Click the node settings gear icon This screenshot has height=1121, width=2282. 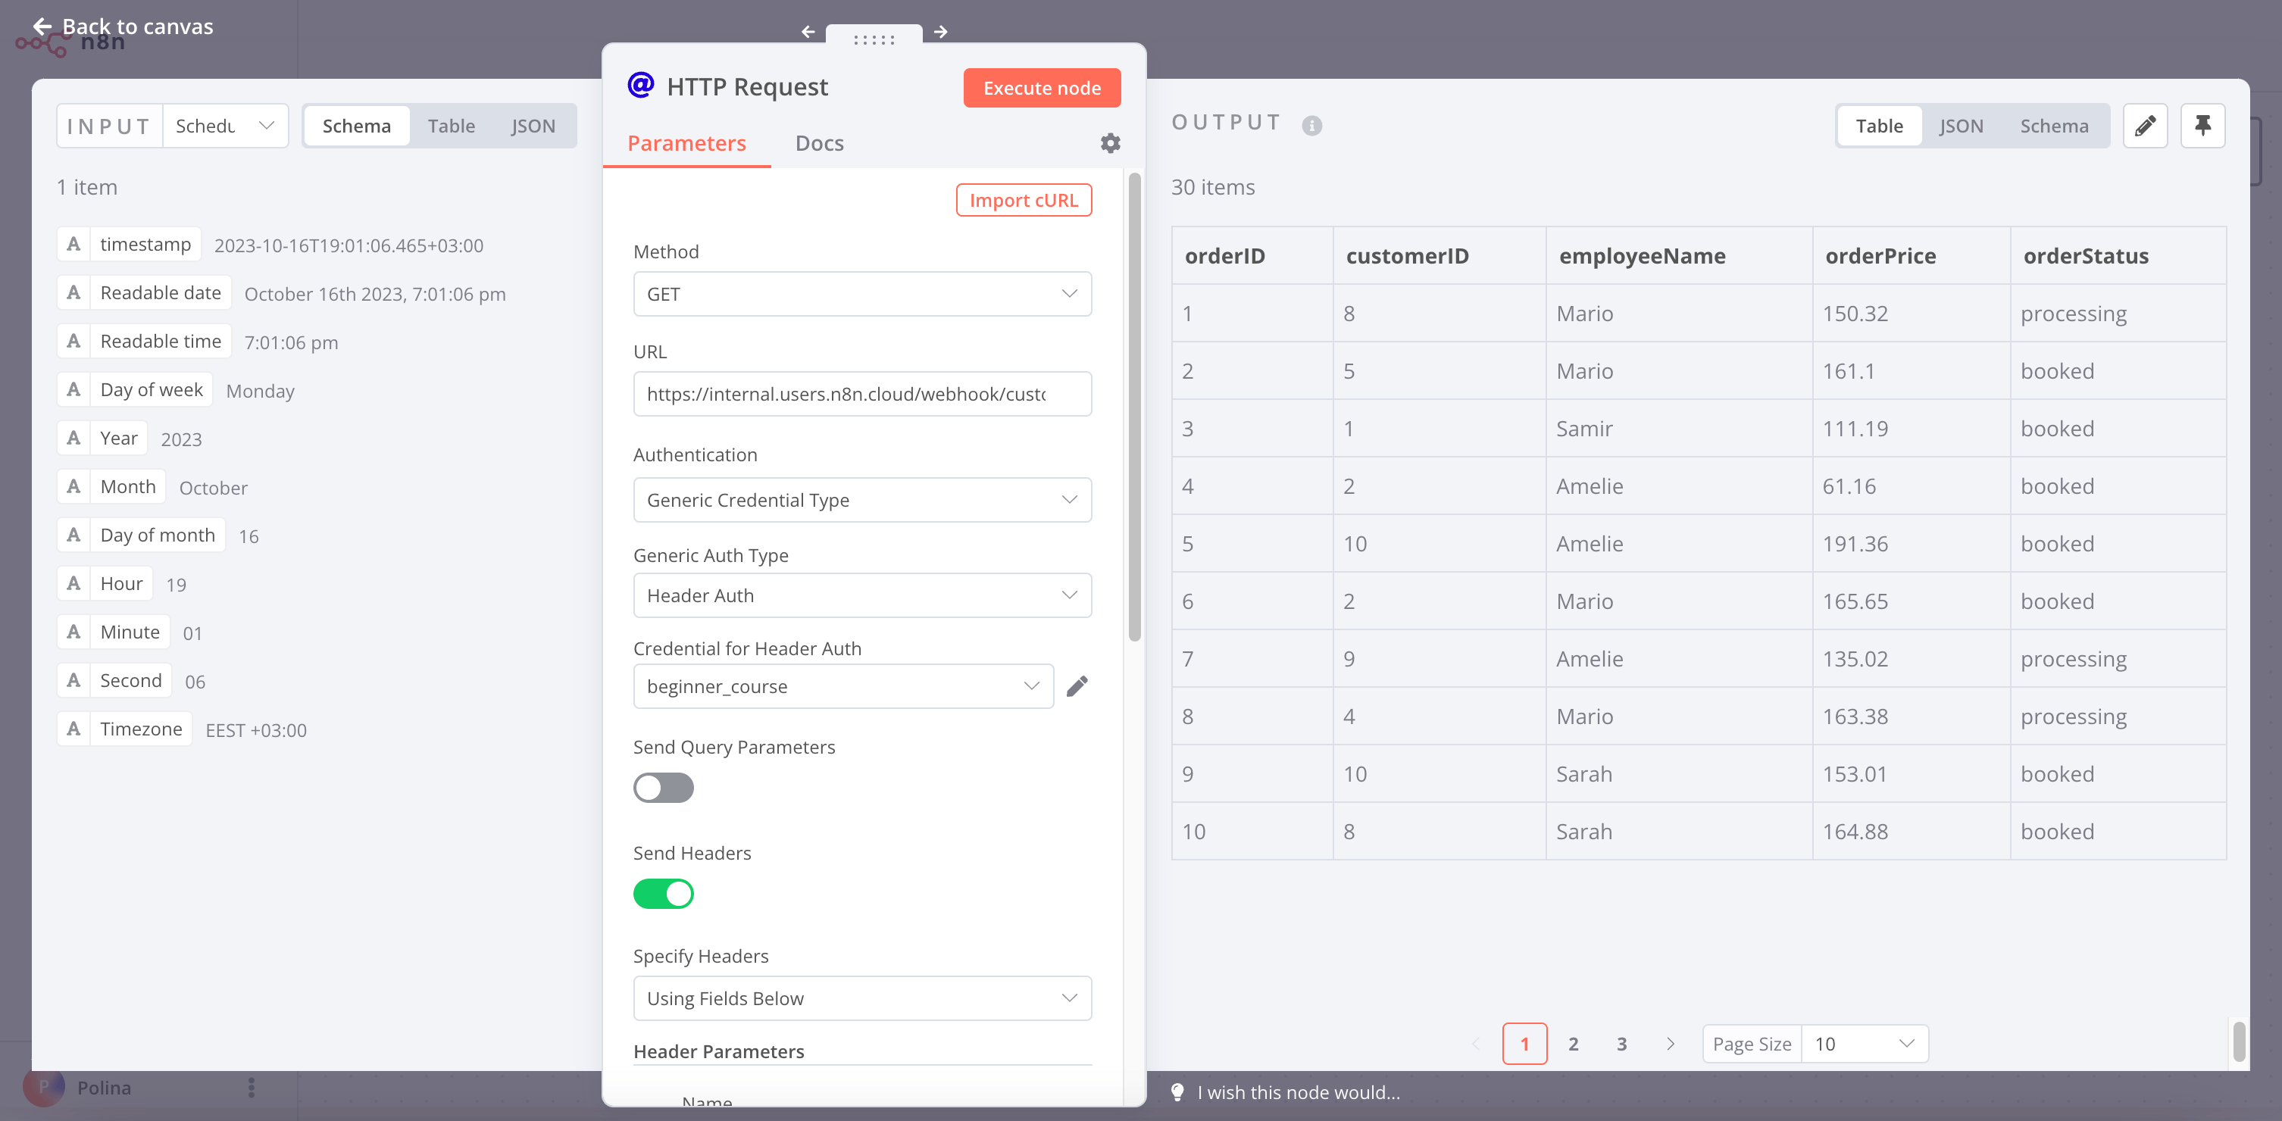pos(1110,142)
